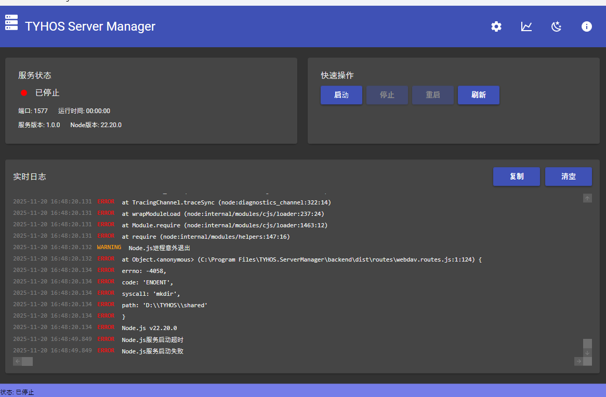Toggle dark mode with the moon icon
Screen dimensions: 606x397
[x=557, y=26]
